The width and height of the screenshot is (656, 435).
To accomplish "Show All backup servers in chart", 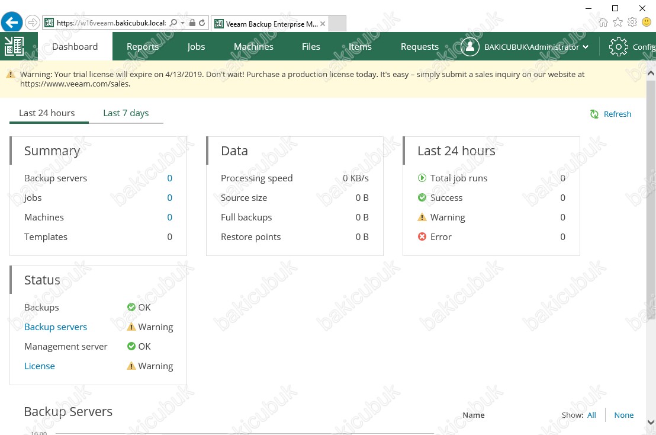I will pyautogui.click(x=591, y=415).
